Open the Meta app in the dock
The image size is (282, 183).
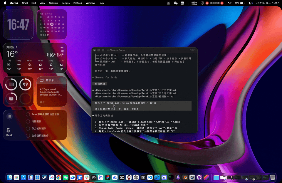(x=94, y=178)
